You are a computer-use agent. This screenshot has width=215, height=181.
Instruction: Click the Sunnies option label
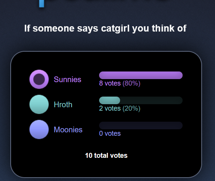(67, 79)
